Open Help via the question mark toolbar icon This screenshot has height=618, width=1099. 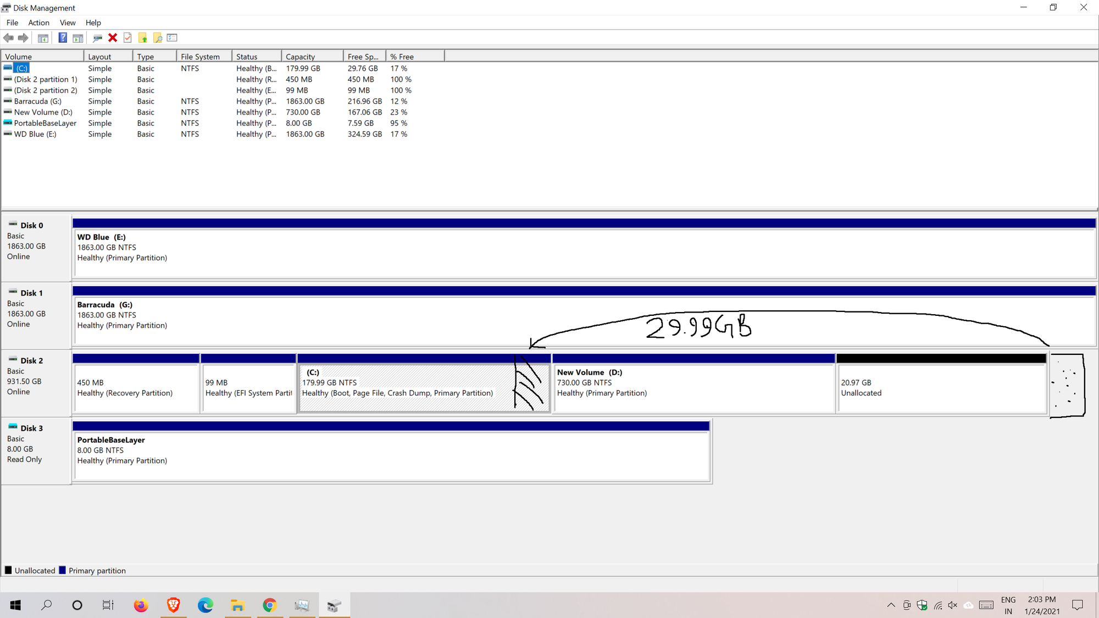tap(62, 37)
